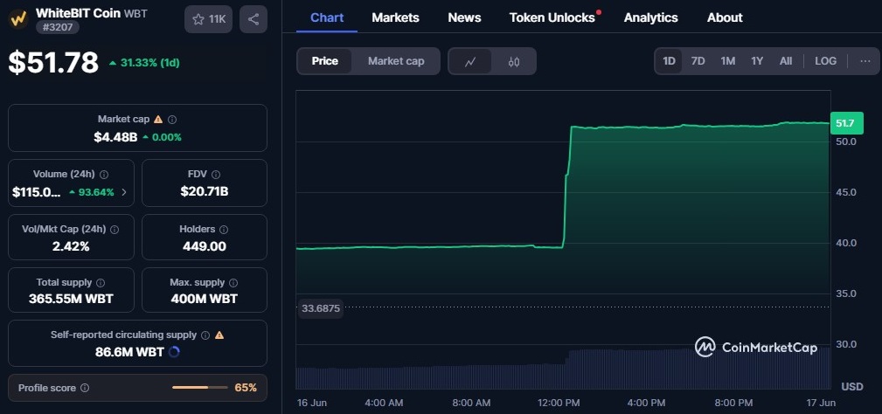Open the Vol/Mkt Cap (24h) info icon
Image resolution: width=882 pixels, height=414 pixels.
(x=115, y=229)
